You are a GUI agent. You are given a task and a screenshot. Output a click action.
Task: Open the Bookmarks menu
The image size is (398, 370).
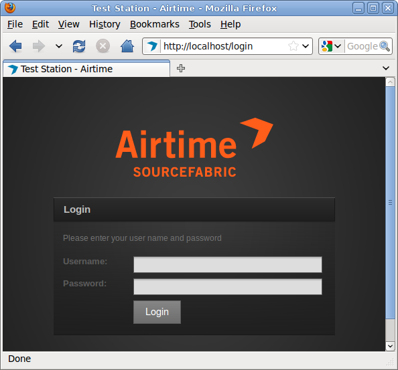155,24
